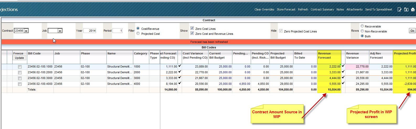
Task: Click checkmark beside 2,222.00 revenue forecast
Action: 343,66
